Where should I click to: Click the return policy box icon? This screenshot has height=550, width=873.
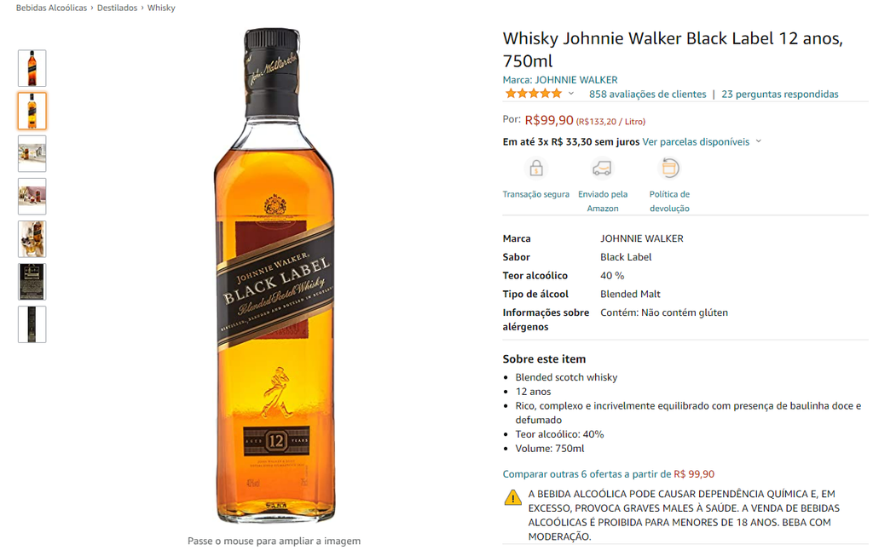pyautogui.click(x=670, y=168)
